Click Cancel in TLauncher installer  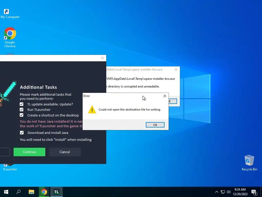(65, 152)
